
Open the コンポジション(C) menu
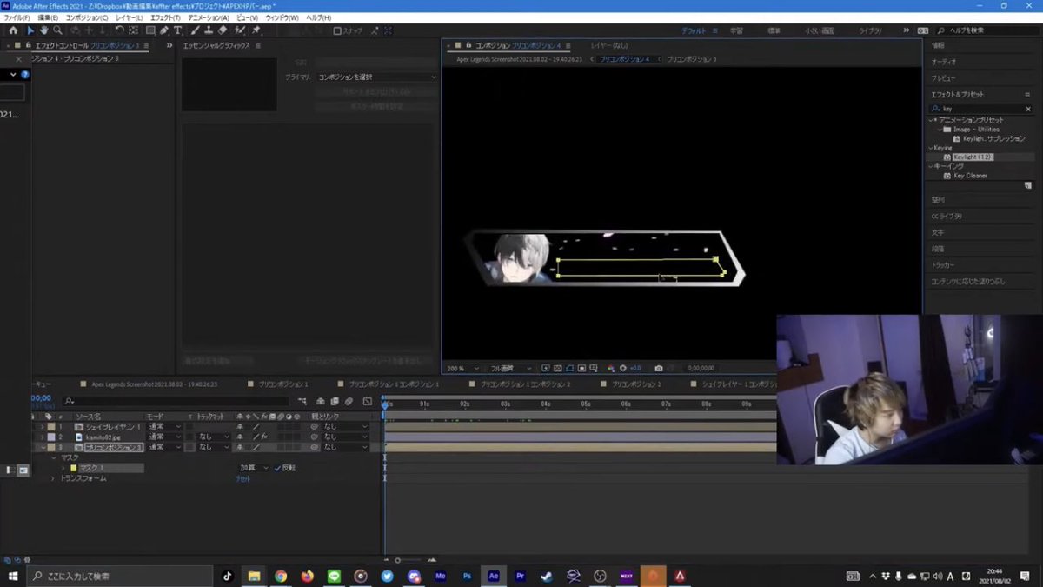pyautogui.click(x=88, y=17)
